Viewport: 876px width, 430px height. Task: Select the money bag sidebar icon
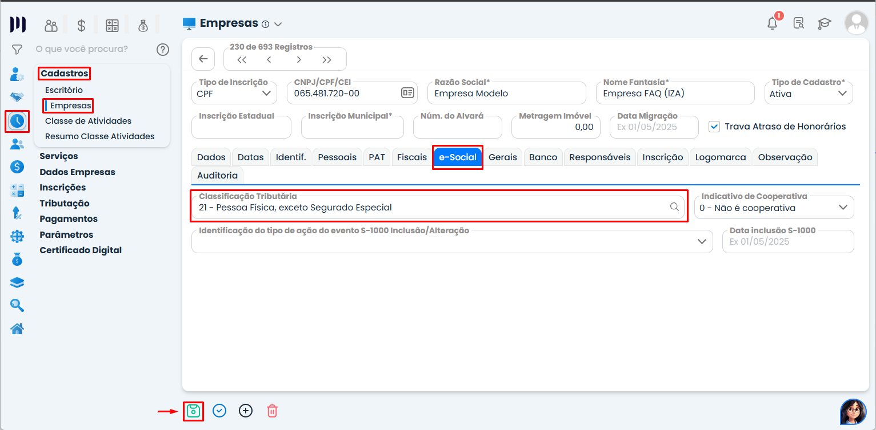point(17,259)
